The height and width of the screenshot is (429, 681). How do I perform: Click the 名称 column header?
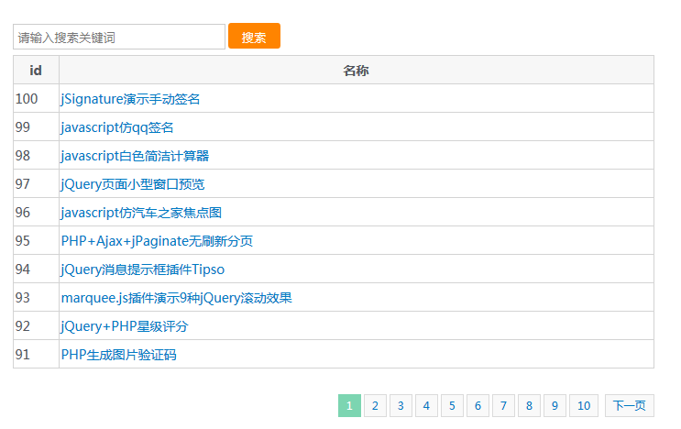click(356, 71)
